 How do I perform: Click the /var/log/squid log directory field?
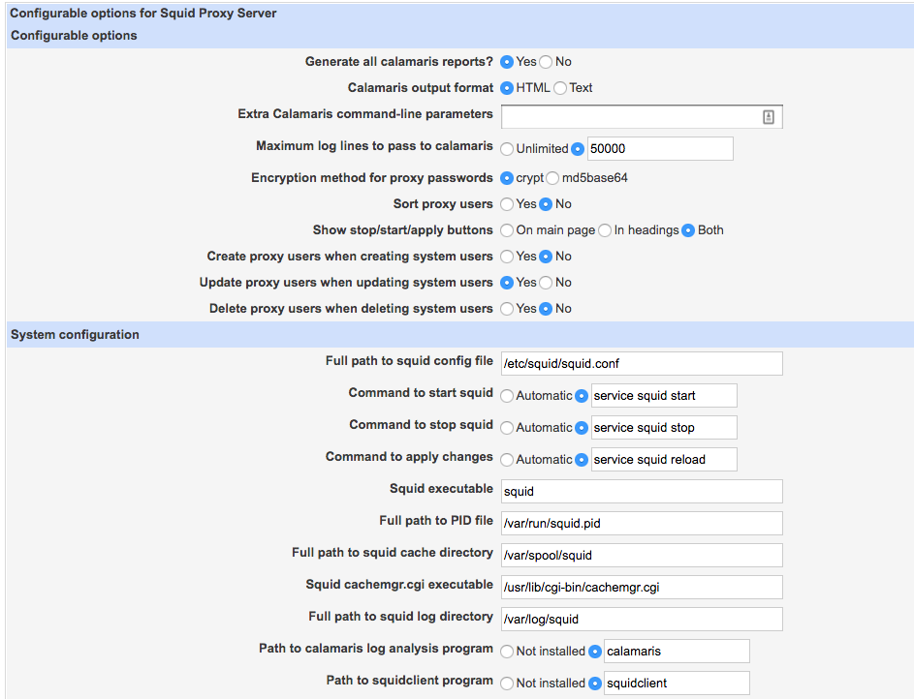642,620
